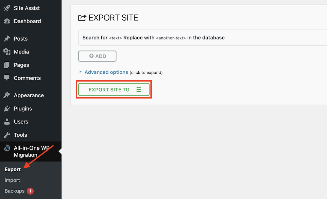Click the Media icon in sidebar
The image size is (327, 199).
point(7,52)
